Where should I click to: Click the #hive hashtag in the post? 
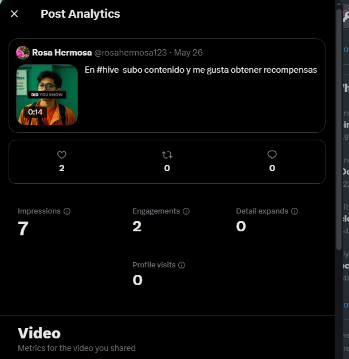(108, 70)
